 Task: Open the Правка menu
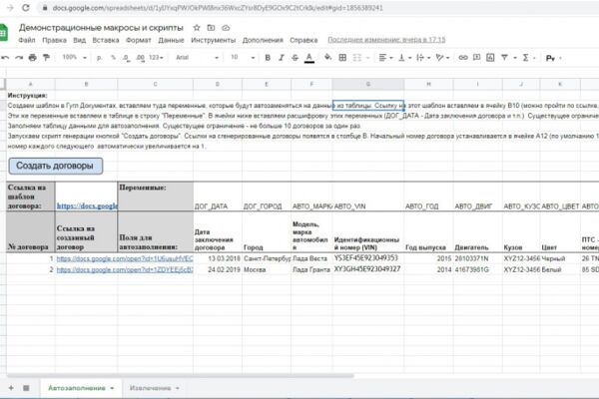click(54, 40)
